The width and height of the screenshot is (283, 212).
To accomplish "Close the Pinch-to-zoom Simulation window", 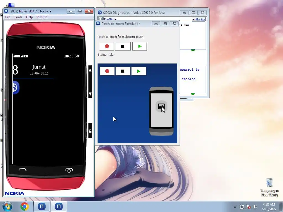I will [x=174, y=24].
